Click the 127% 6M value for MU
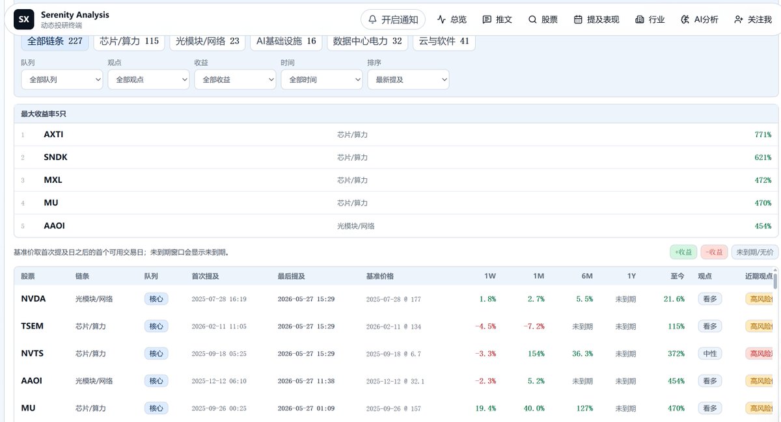Viewport: 781px width, 422px height. coord(584,408)
